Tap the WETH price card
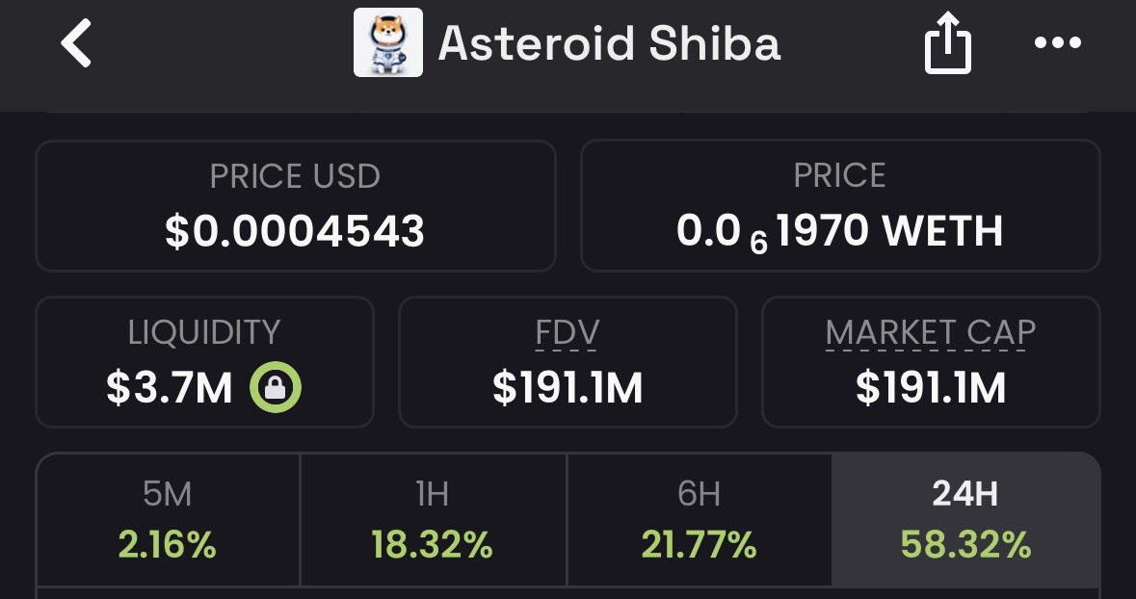This screenshot has height=599, width=1136. click(839, 206)
